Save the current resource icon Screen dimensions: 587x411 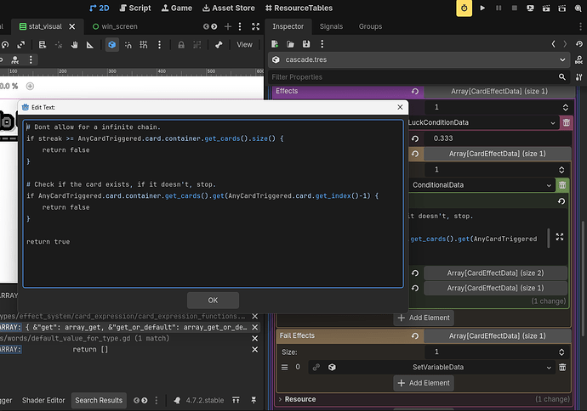click(x=306, y=44)
